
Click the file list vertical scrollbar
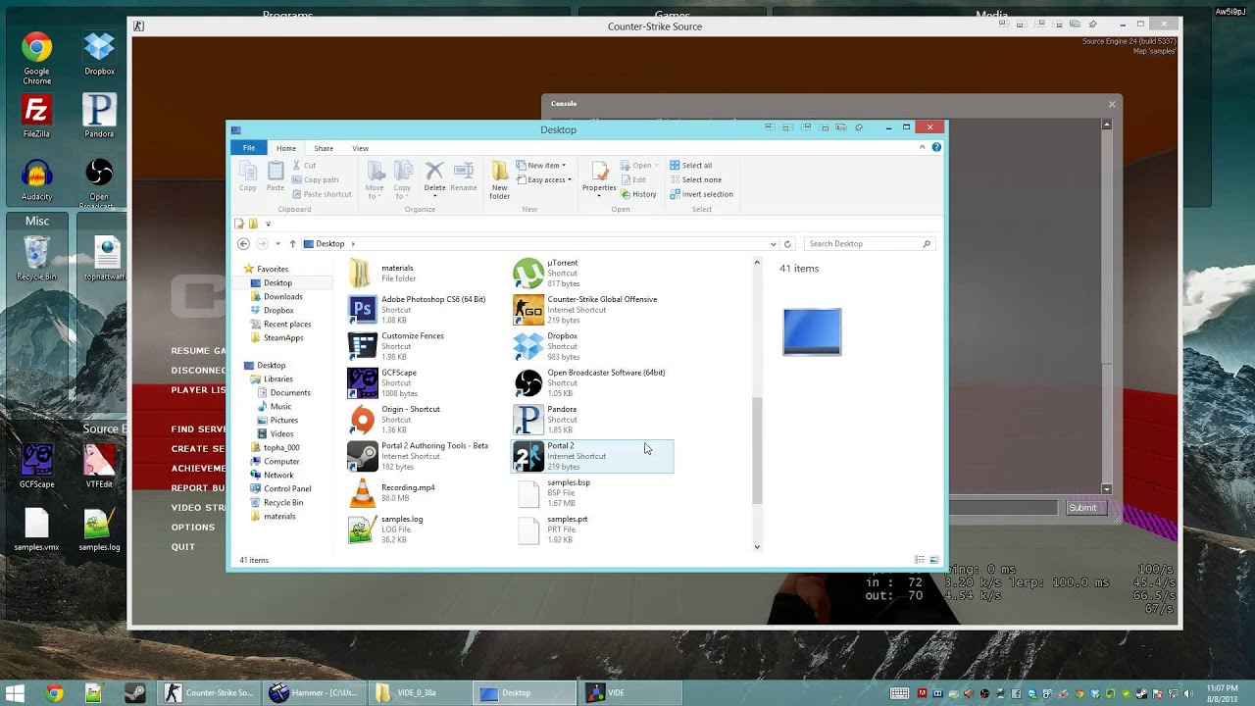pos(757,451)
